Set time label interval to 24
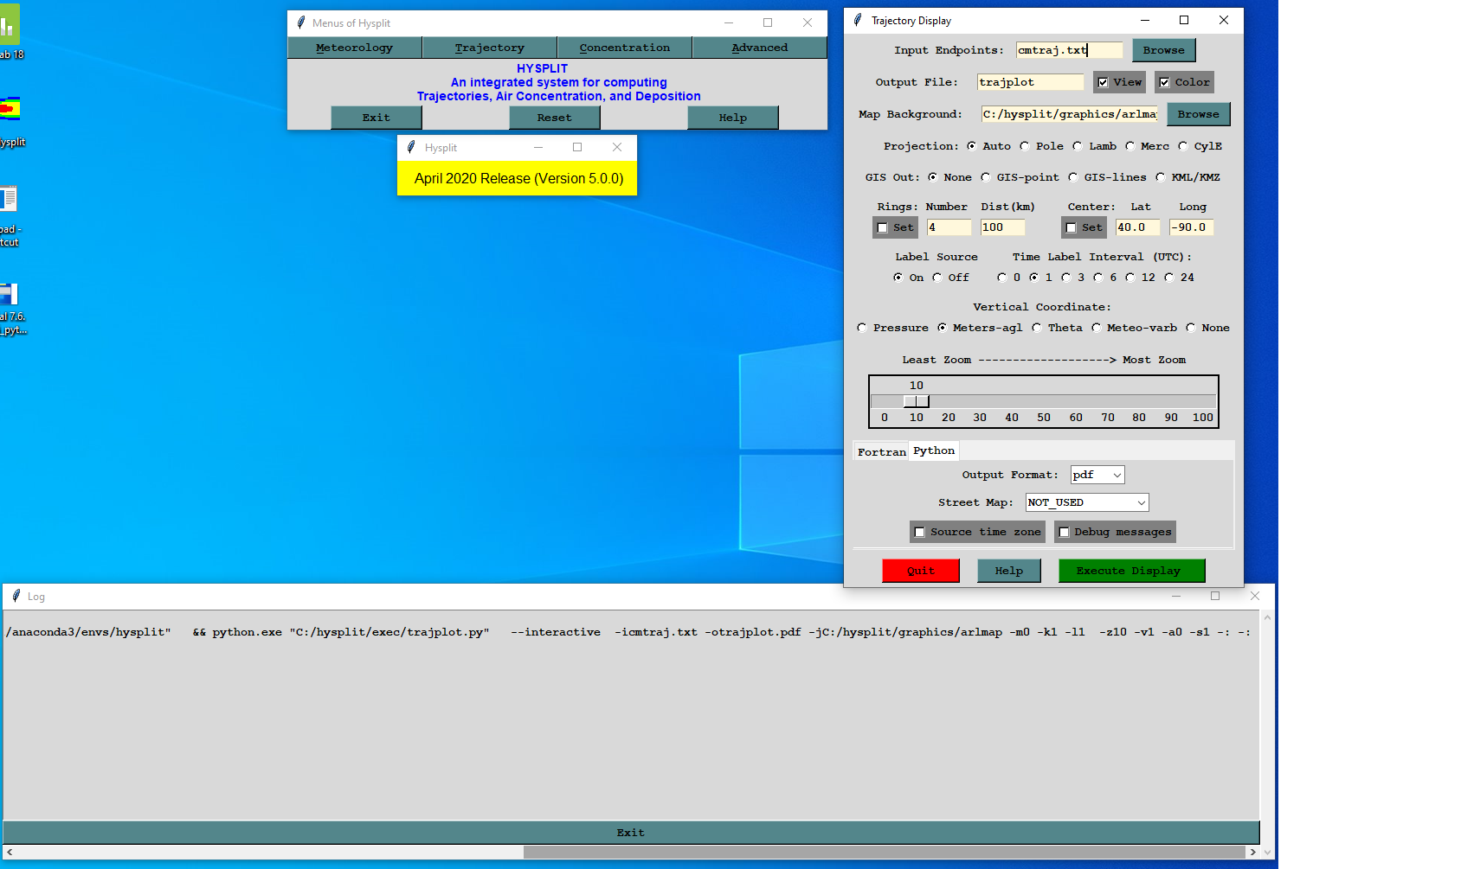Image resolution: width=1461 pixels, height=869 pixels. pos(1168,278)
